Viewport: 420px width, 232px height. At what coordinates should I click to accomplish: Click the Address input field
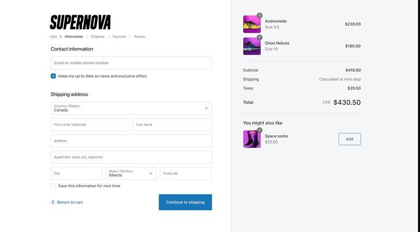click(x=131, y=141)
